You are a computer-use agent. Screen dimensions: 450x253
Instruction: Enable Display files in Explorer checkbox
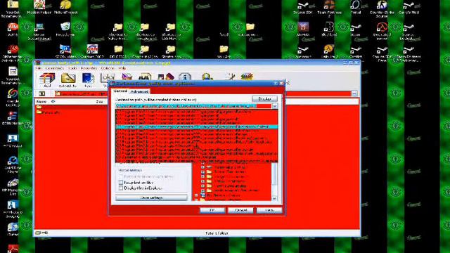pos(121,188)
